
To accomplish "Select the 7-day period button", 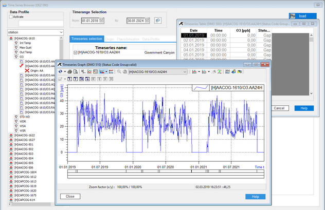I will [x=76, y=79].
